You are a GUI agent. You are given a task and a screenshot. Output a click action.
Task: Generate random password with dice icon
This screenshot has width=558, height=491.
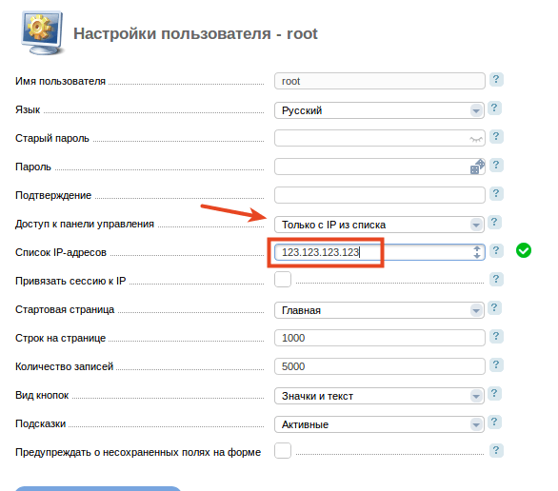477,167
